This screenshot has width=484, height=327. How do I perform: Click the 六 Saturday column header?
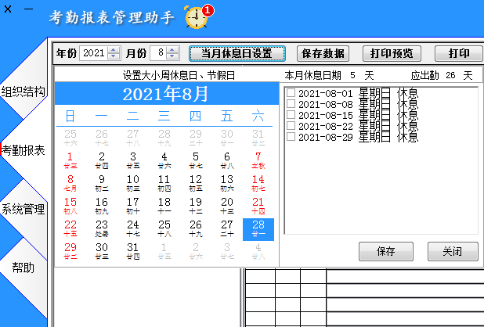(258, 117)
